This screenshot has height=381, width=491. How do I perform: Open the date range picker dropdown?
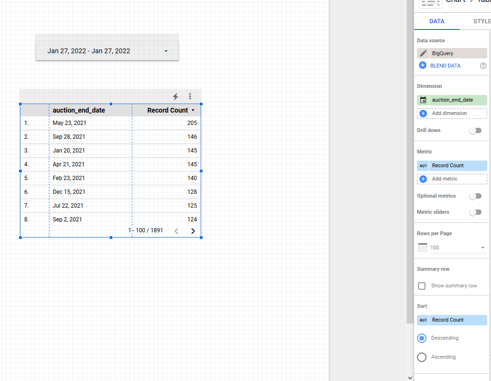tap(166, 51)
